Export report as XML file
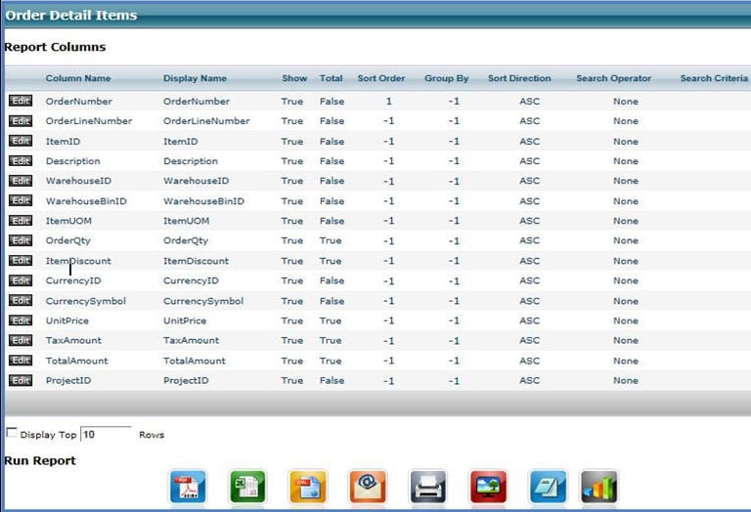 308,487
